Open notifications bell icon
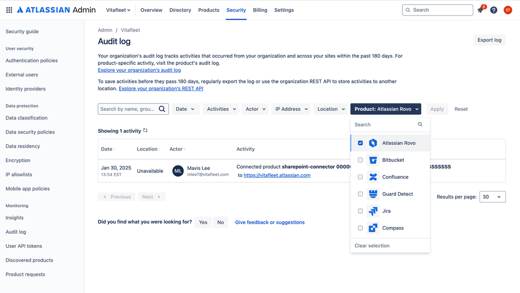Screen dimensions: 520x293 (480, 10)
